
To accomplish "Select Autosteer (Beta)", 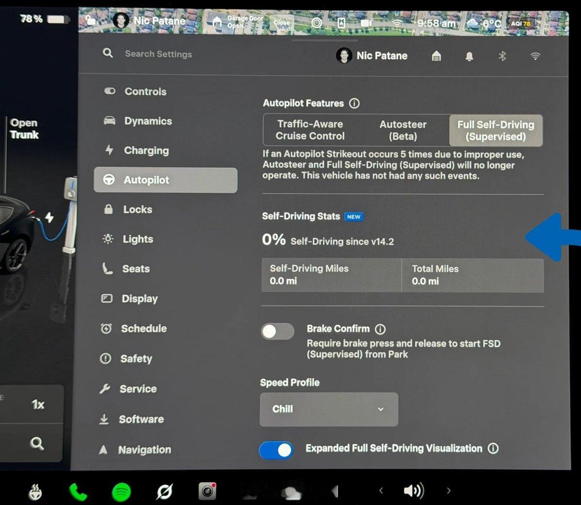I will tap(403, 130).
